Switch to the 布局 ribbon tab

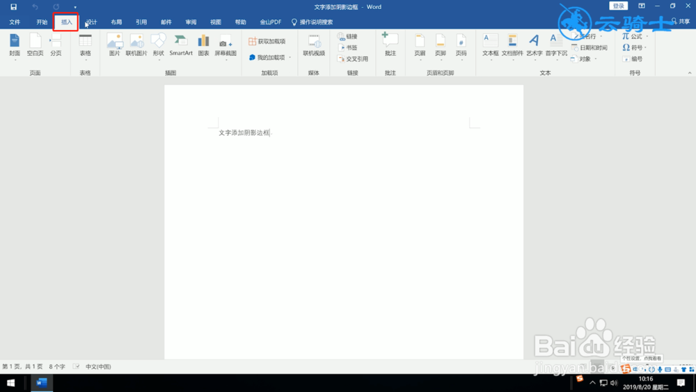[116, 22]
